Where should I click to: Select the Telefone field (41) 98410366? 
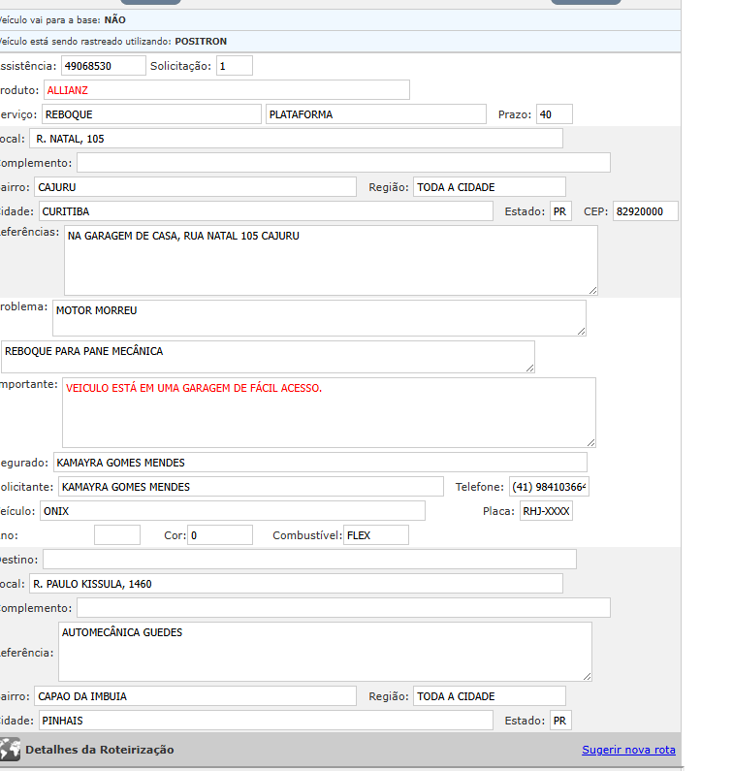click(549, 486)
